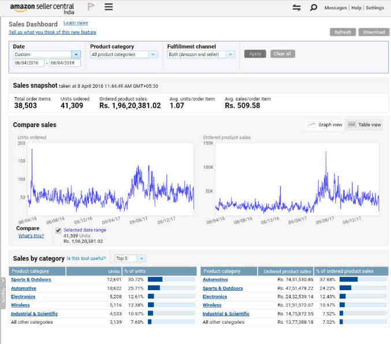Open the Top 5 dropdown

(x=131, y=258)
